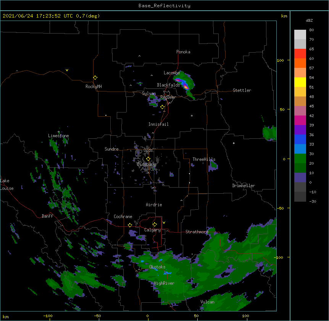Select the blue legend swatch between 36 and 33
The width and height of the screenshot is (329, 321).
[300, 139]
